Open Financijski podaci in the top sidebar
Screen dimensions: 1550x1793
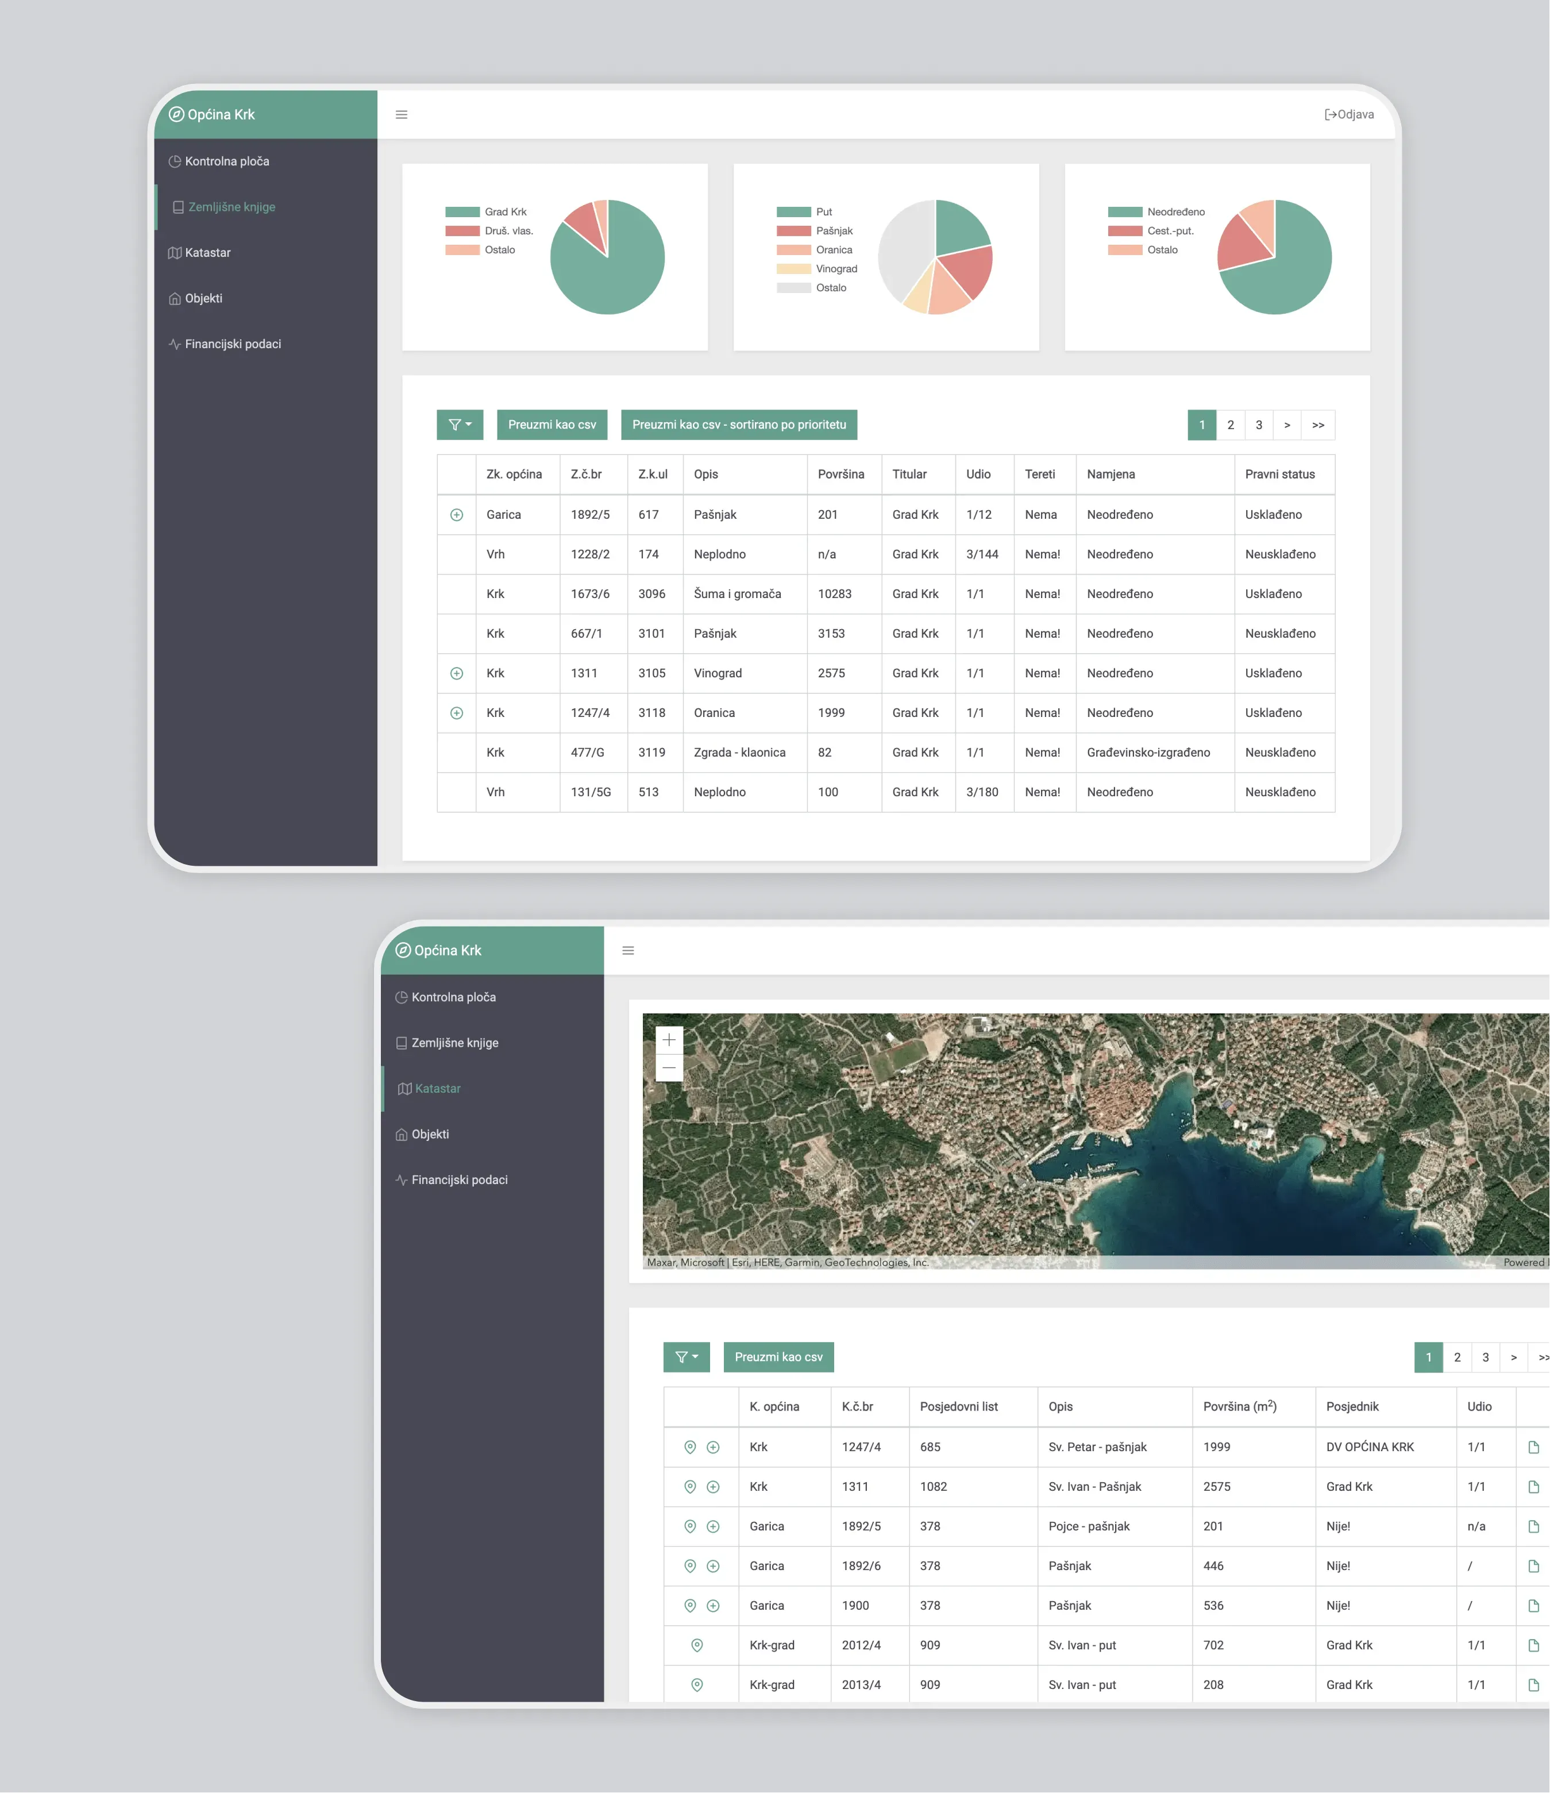click(x=233, y=344)
